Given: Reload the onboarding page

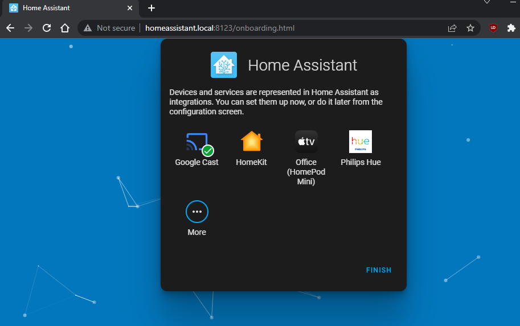Looking at the screenshot, I should click(47, 28).
